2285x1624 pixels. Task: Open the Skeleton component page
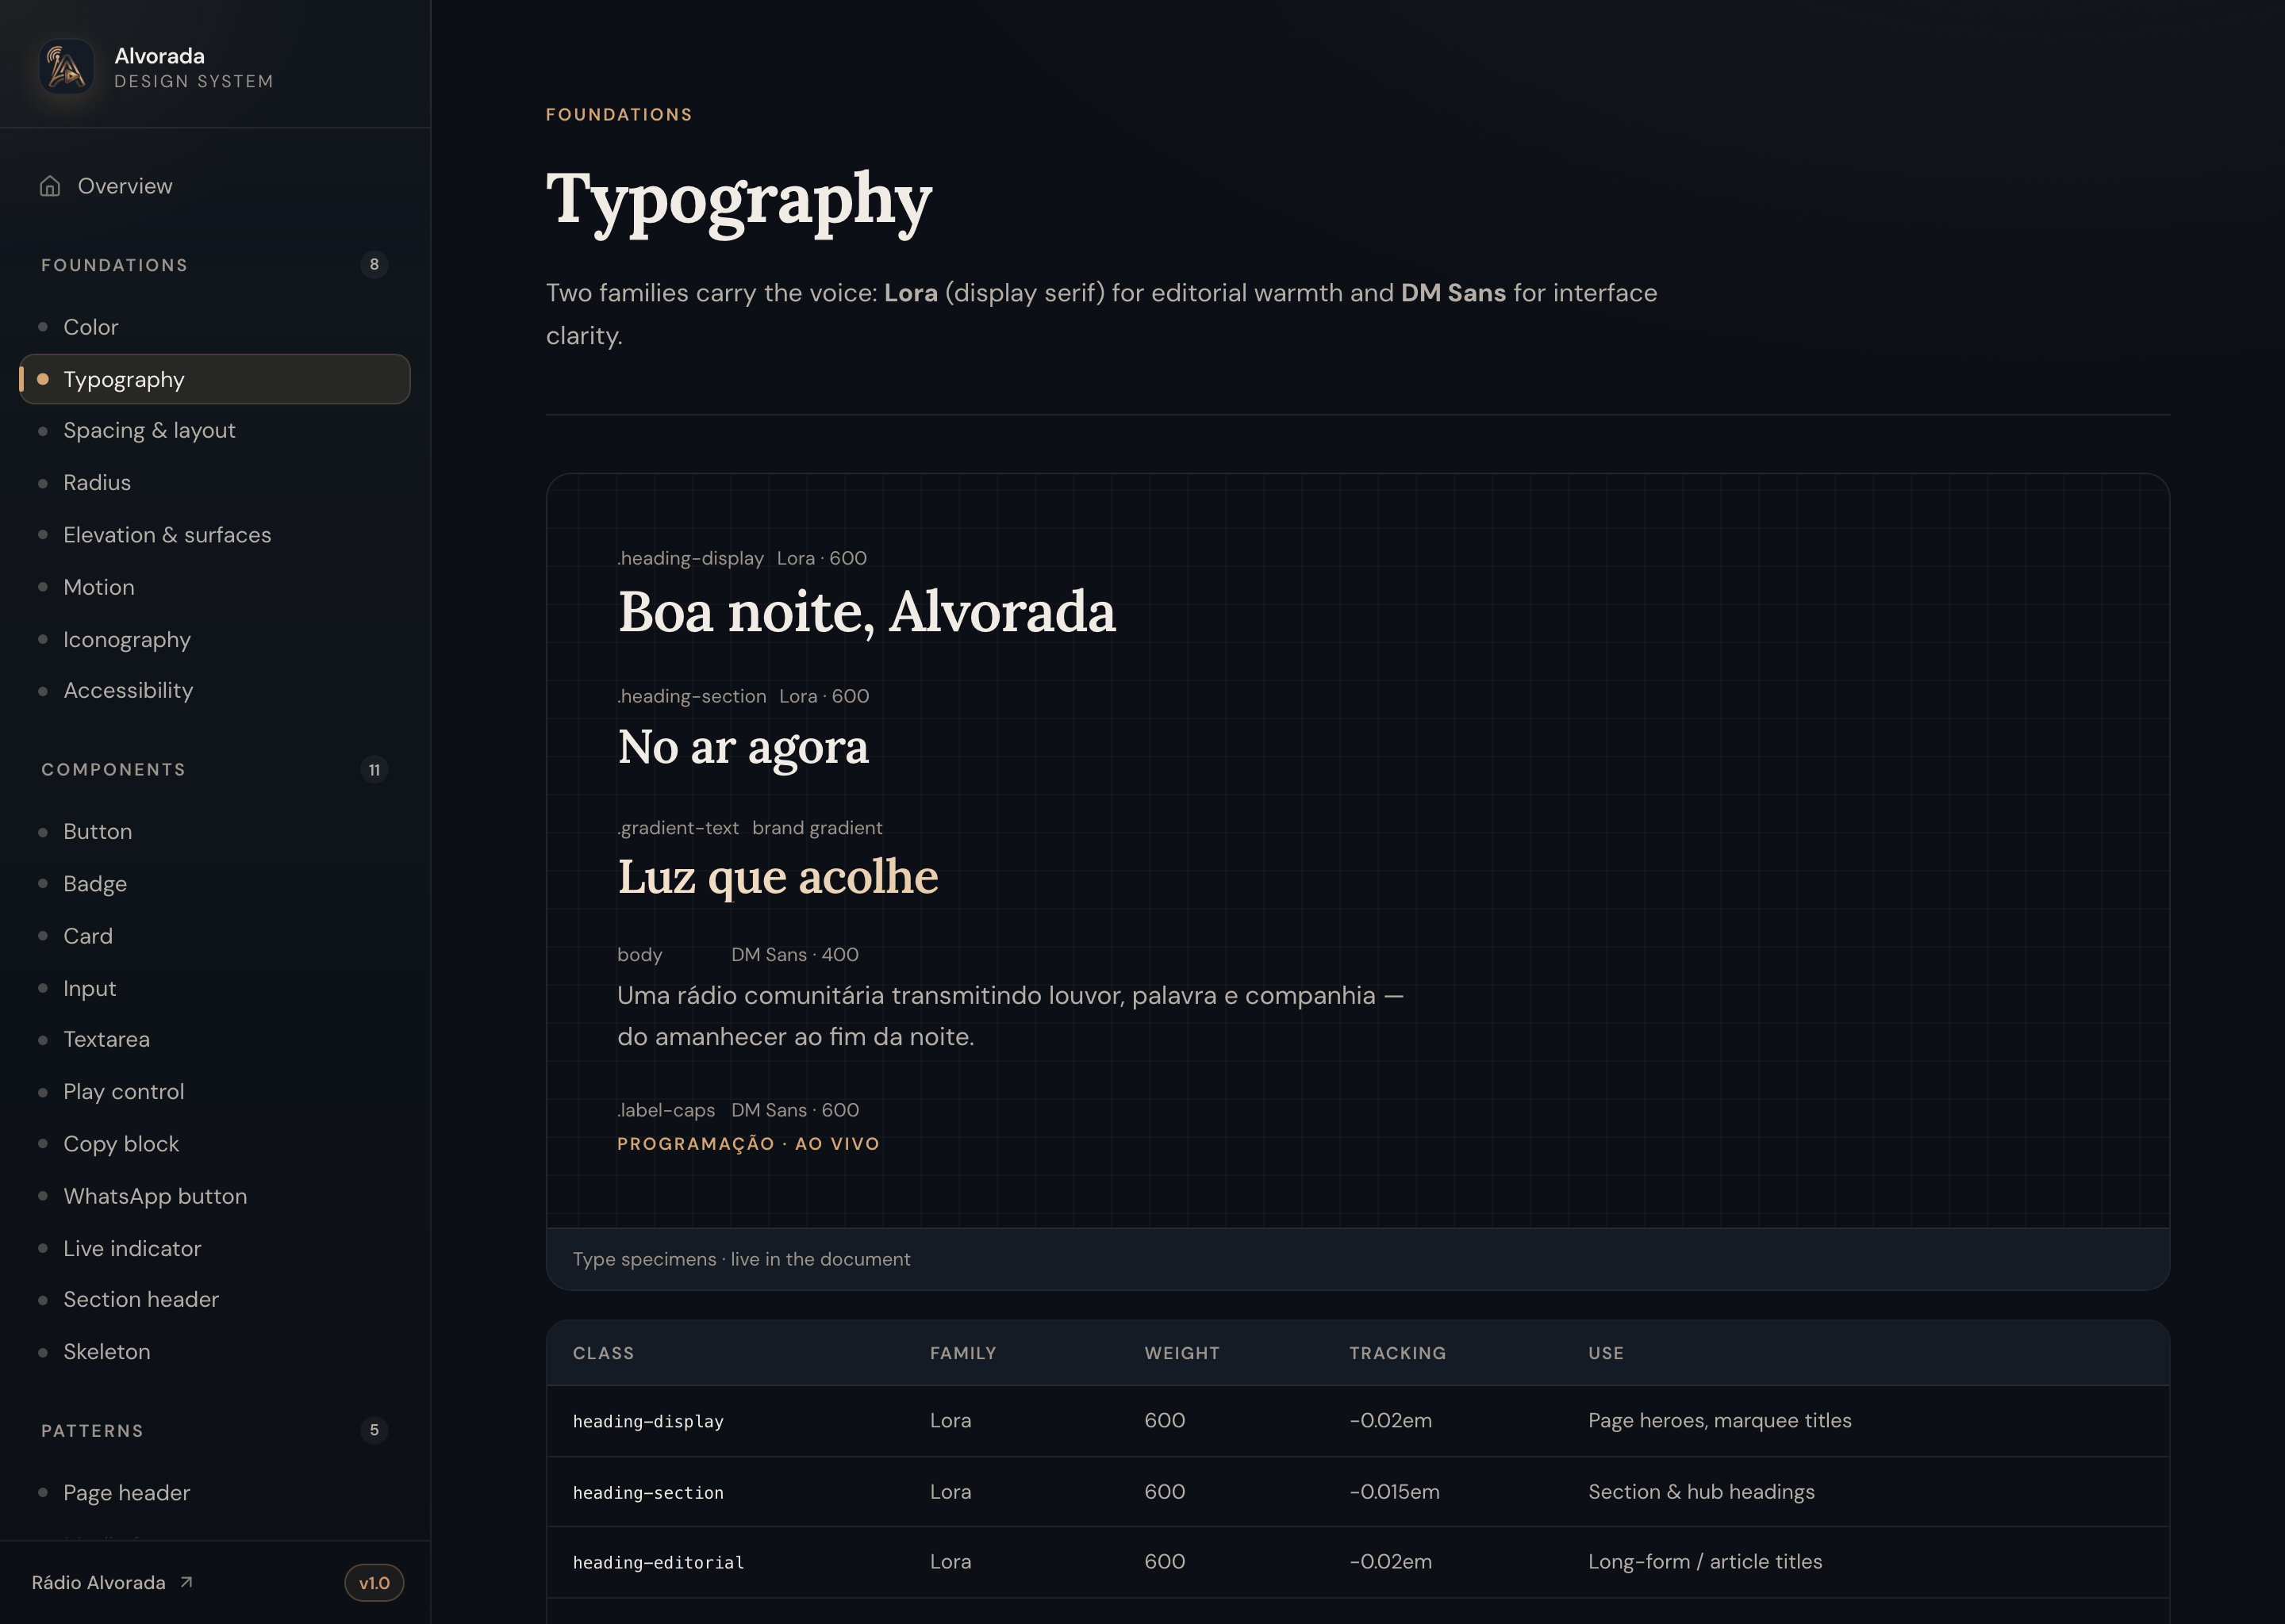tap(214, 1351)
